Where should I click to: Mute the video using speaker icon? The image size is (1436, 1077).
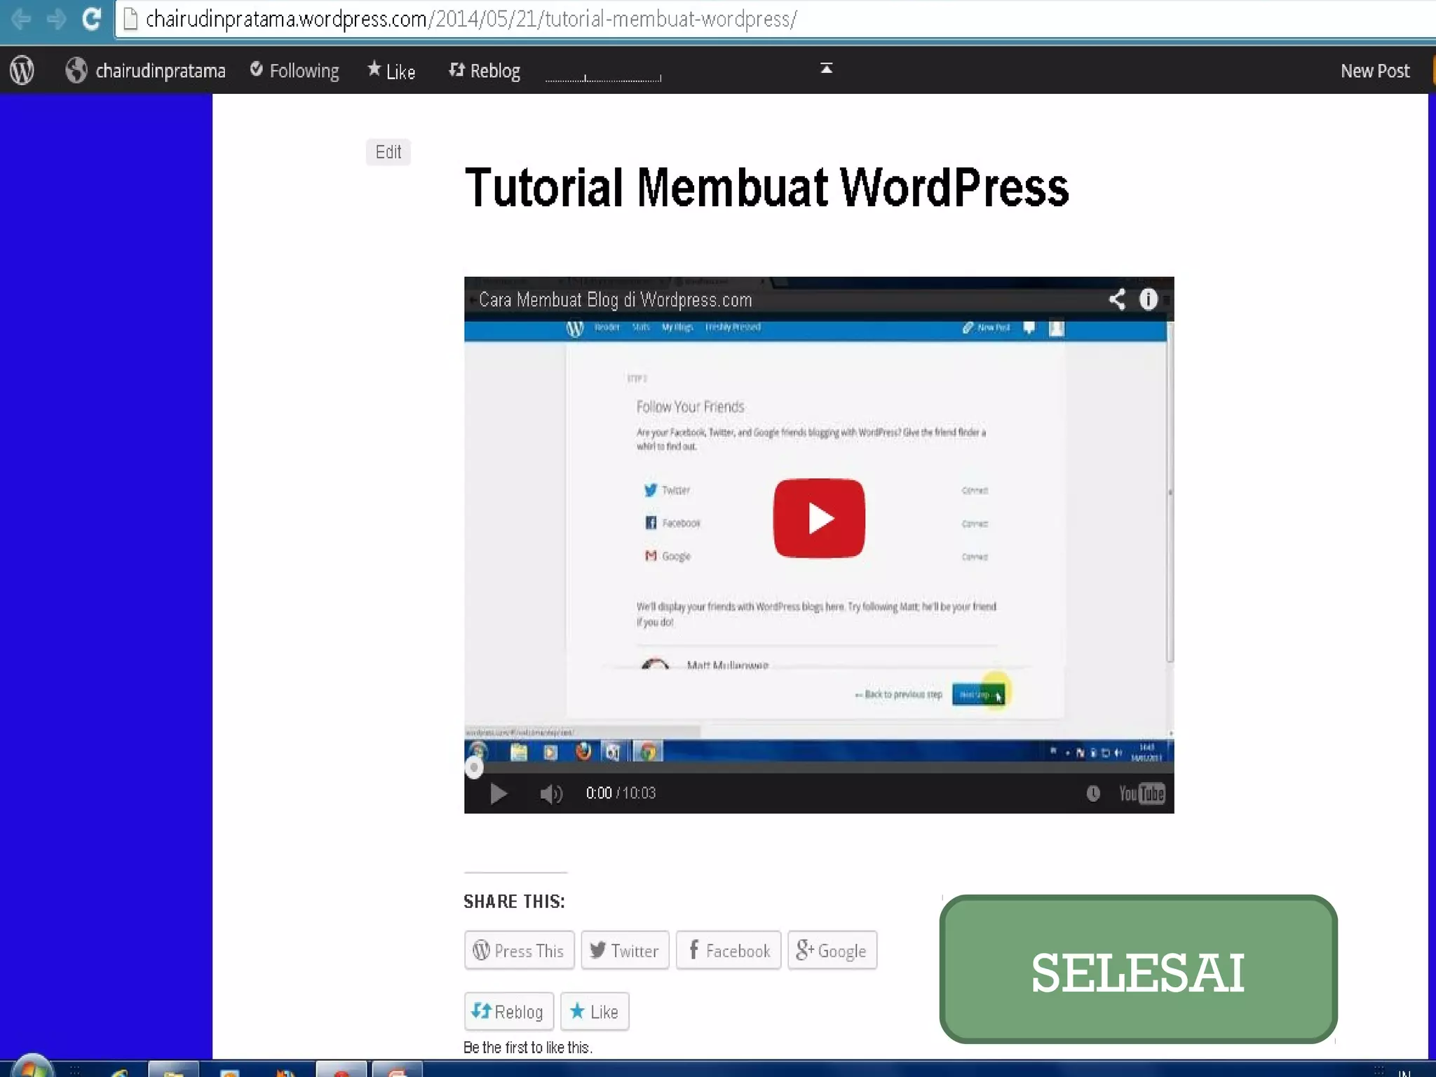[x=550, y=793]
